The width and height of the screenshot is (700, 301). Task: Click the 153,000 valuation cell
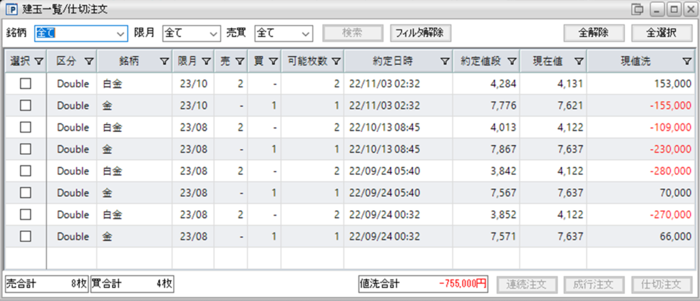click(x=640, y=83)
